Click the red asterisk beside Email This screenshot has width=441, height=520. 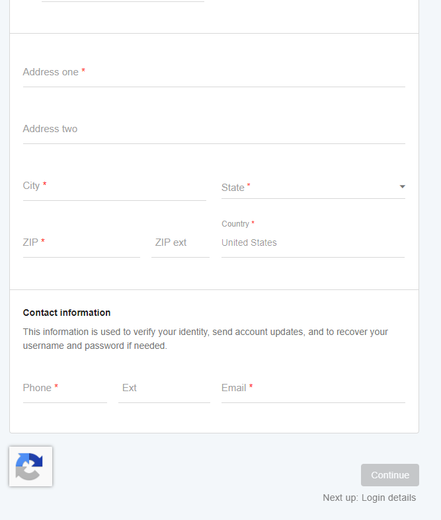pyautogui.click(x=251, y=386)
